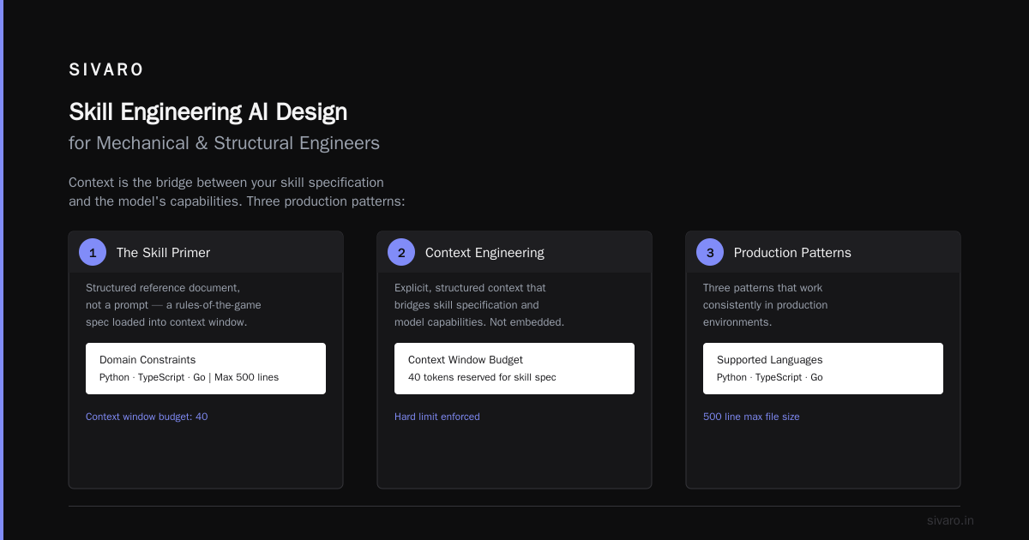The height and width of the screenshot is (540, 1029).
Task: Click the Skill Primer description paragraph
Action: coord(173,305)
